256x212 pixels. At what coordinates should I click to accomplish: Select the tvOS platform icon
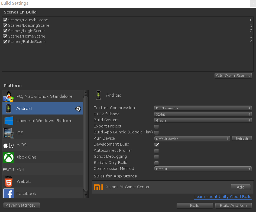(x=8, y=145)
